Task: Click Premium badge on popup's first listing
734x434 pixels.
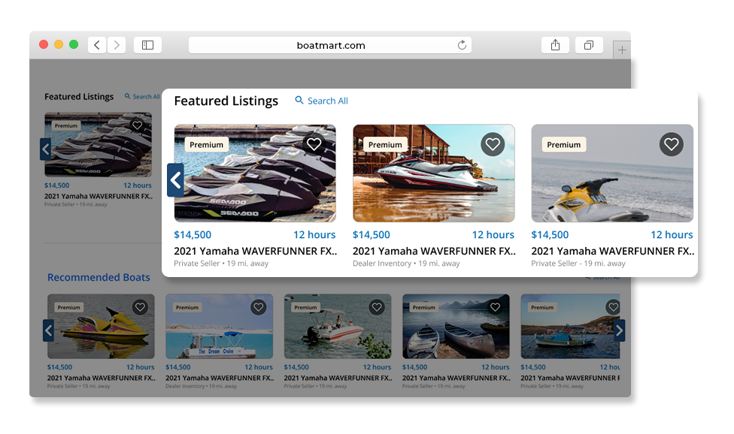Action: pyautogui.click(x=206, y=145)
